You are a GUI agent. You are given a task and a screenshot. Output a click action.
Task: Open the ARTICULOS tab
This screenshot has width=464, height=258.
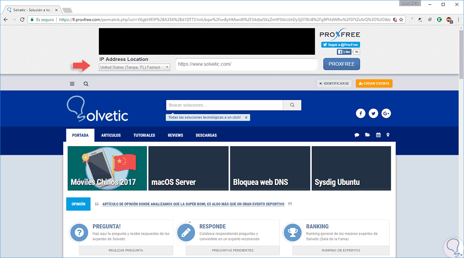point(111,135)
